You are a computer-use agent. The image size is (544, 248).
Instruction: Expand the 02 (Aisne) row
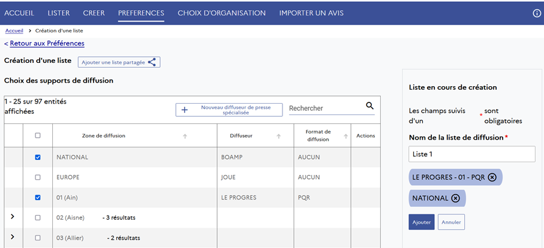point(13,216)
